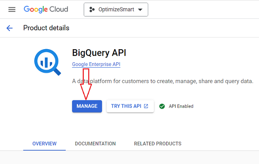259x164 pixels.
Task: Click the green API Enabled checkmark
Action: 162,106
